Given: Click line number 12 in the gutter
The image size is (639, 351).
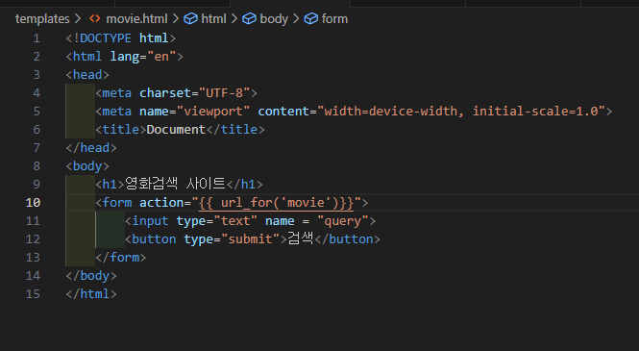Looking at the screenshot, I should pyautogui.click(x=33, y=238).
